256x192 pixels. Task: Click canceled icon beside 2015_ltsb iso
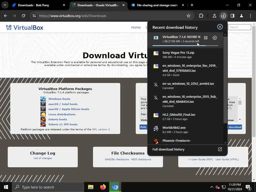[156, 97]
